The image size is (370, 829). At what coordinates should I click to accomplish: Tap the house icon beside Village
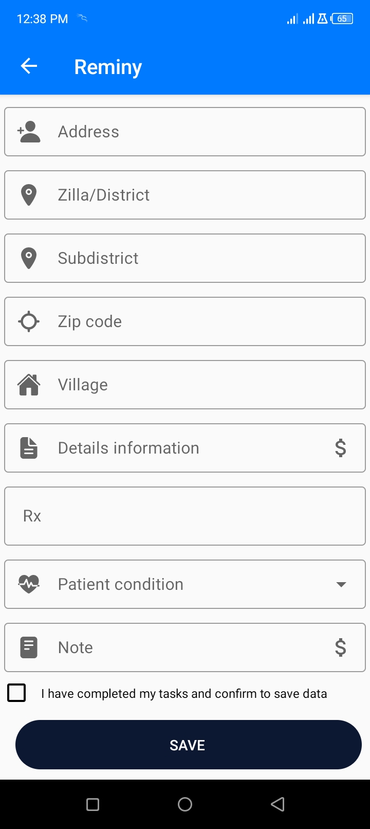click(29, 385)
